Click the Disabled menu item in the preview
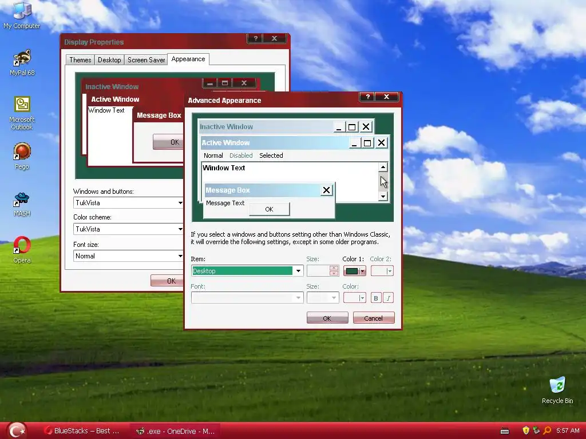Viewport: 586px width, 439px height. coord(241,155)
